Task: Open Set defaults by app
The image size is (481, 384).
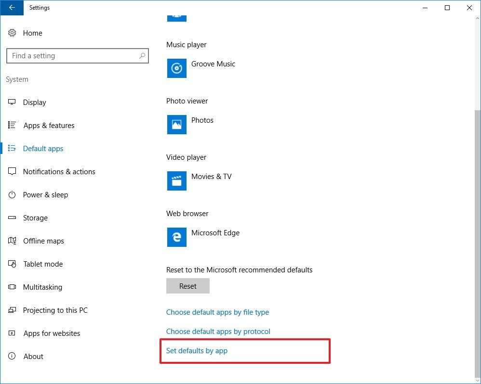Action: click(x=197, y=350)
